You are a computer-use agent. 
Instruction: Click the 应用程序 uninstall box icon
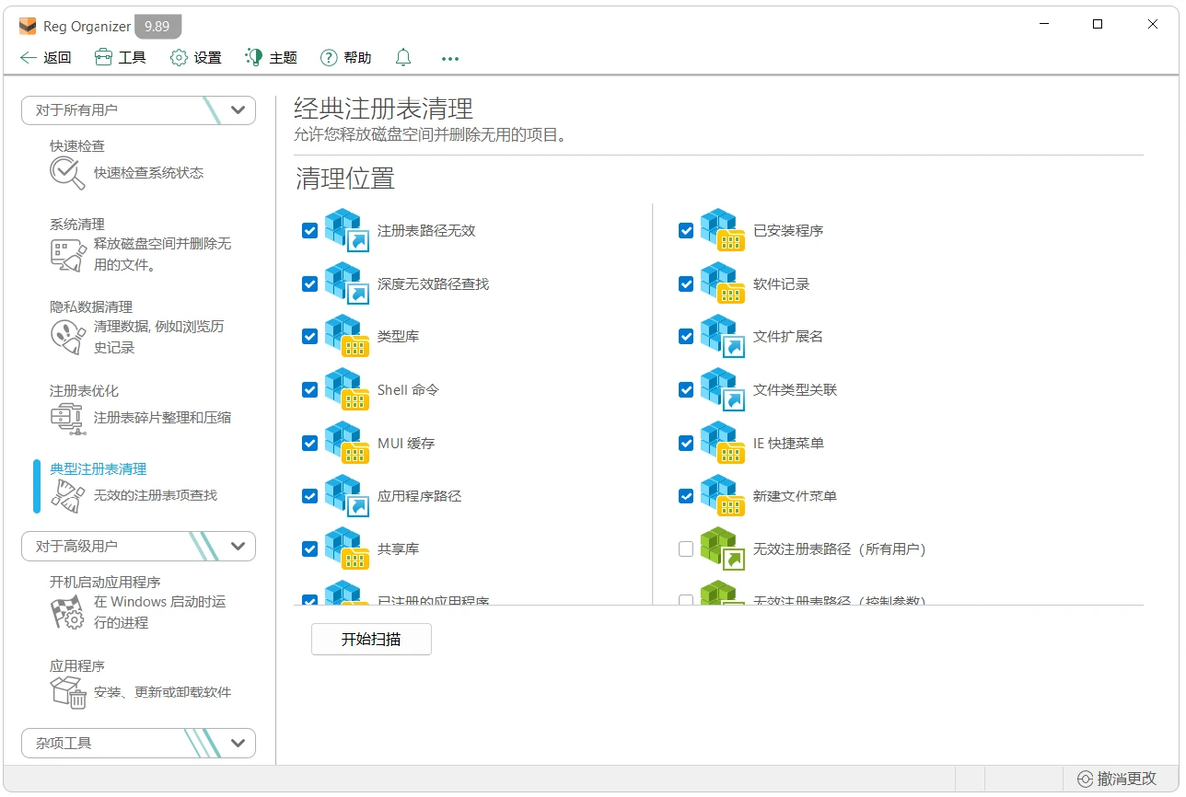pos(68,692)
